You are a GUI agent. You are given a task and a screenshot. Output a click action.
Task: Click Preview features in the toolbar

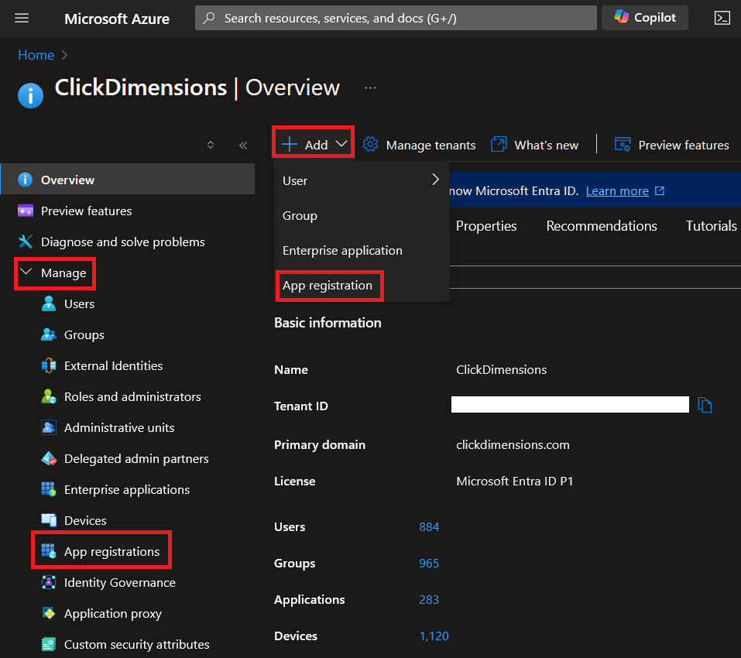tap(671, 145)
